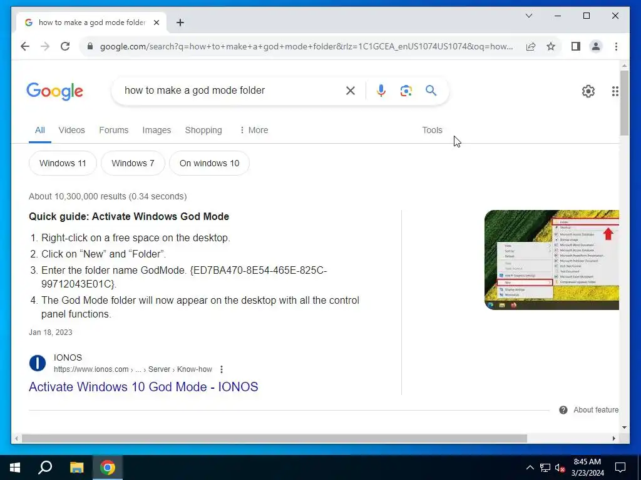Screen dimensions: 641x480
Task: Open Chrome three-dot menu
Action: 616,46
